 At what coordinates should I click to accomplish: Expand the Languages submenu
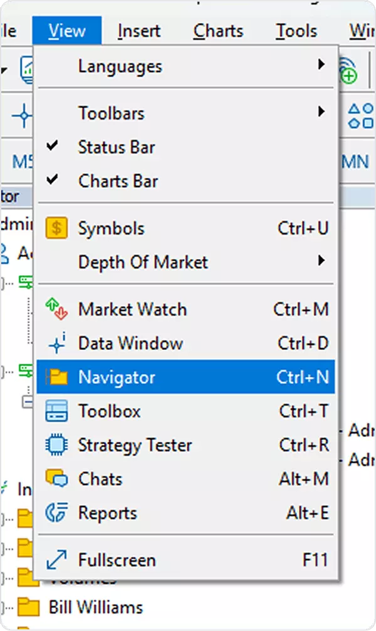click(321, 65)
